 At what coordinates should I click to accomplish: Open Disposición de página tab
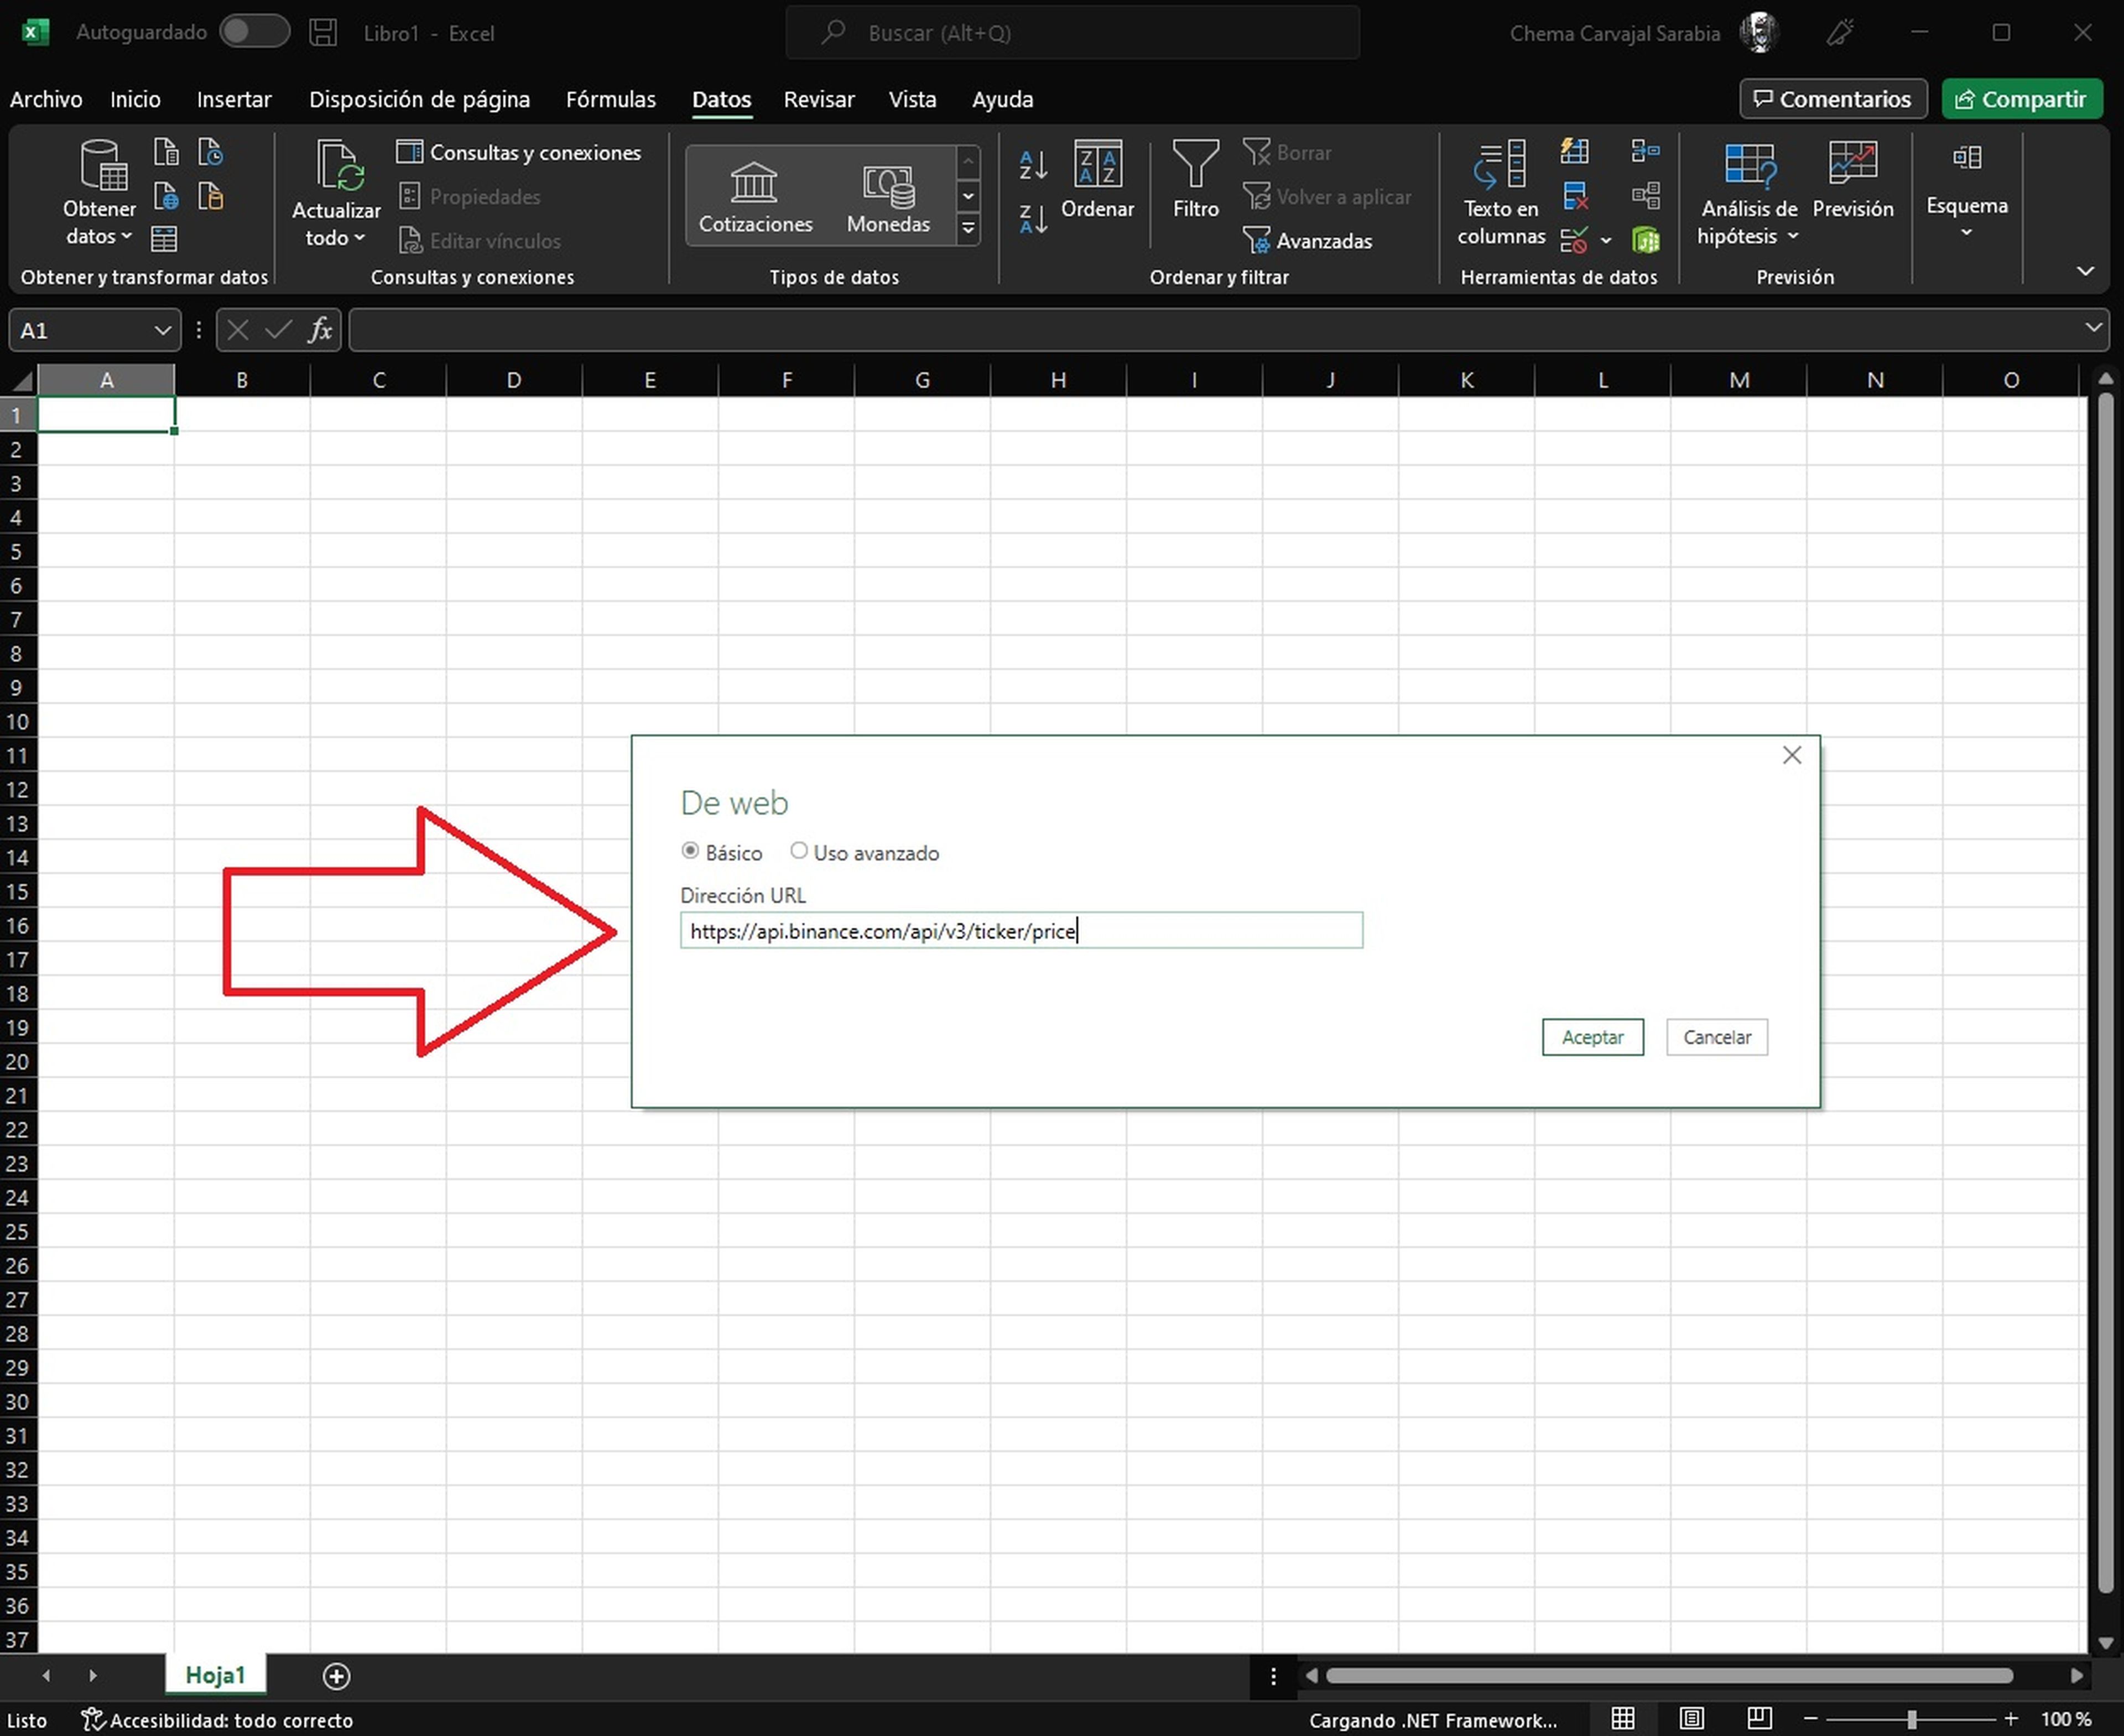point(419,99)
